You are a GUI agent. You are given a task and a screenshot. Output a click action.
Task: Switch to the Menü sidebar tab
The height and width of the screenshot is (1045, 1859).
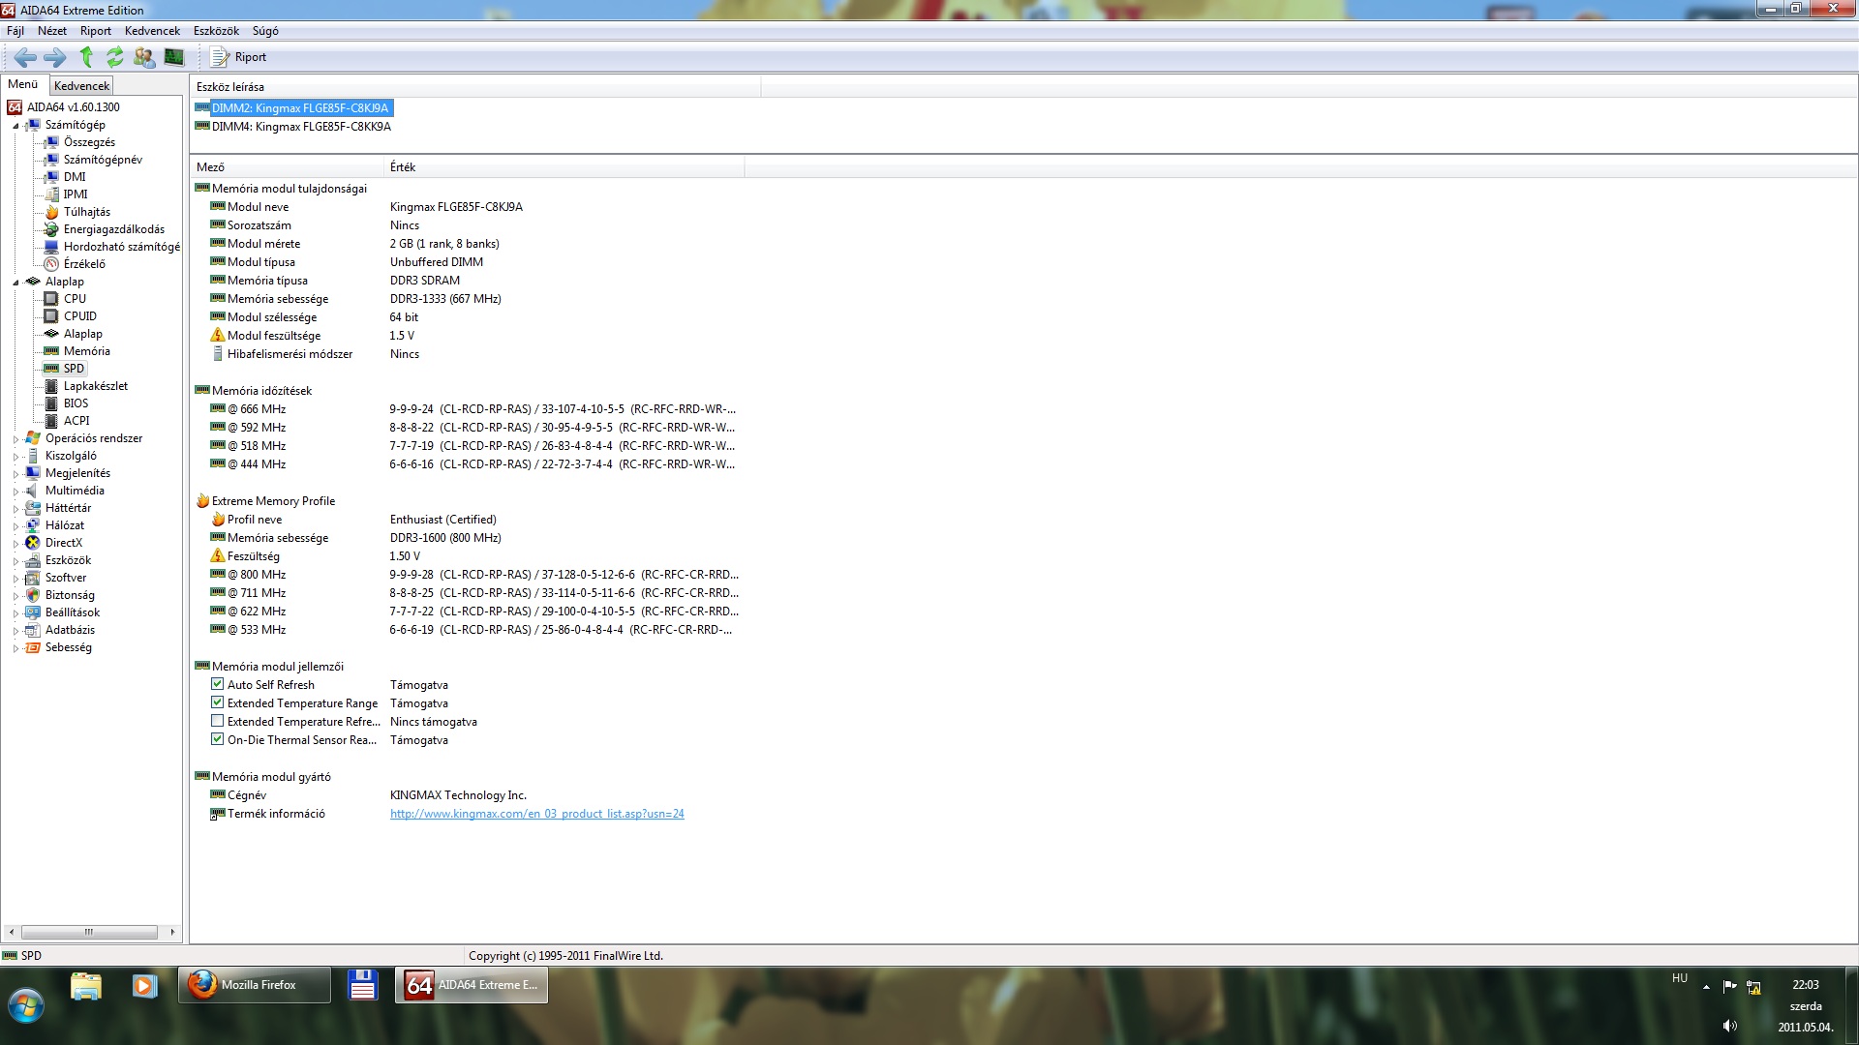[23, 84]
